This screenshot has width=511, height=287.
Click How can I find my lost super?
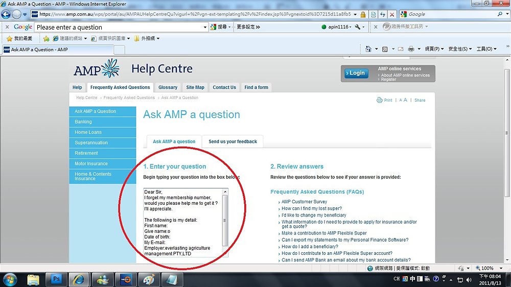click(312, 208)
